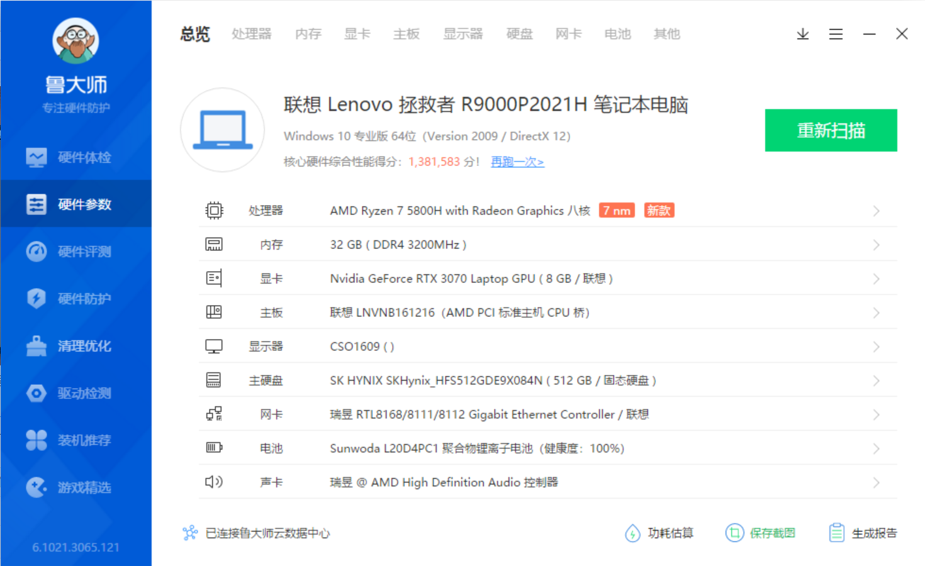Click the green 重新扫描 button
The image size is (925, 566).
point(831,130)
